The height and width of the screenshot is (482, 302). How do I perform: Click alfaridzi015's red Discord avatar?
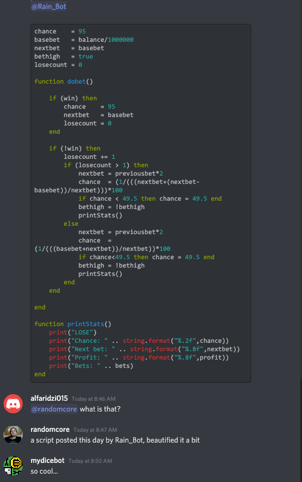click(x=13, y=404)
